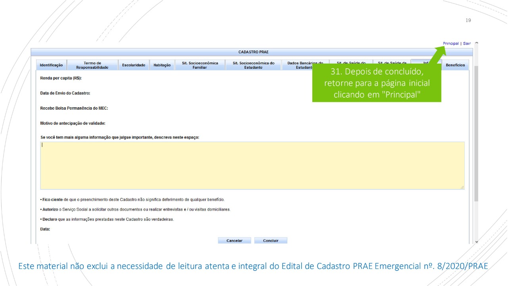Click the Concluir button
The height and width of the screenshot is (286, 508).
271,240
